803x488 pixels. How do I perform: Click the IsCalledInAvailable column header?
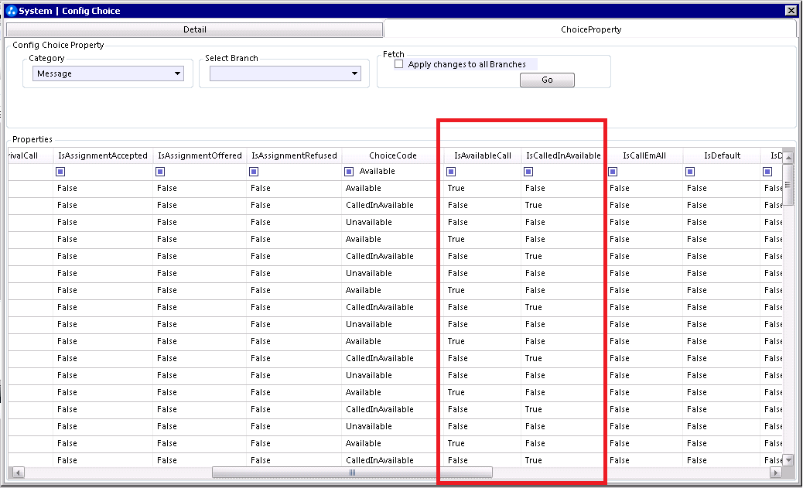[563, 155]
